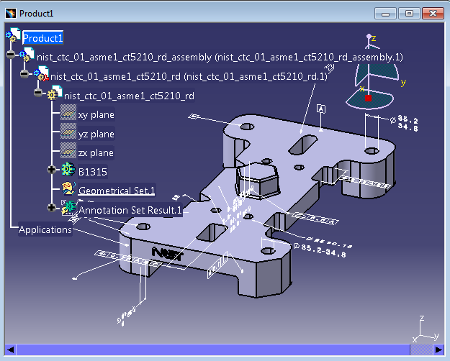Image resolution: width=450 pixels, height=361 pixels.
Task: Select the xy plane label
Action: (96, 114)
